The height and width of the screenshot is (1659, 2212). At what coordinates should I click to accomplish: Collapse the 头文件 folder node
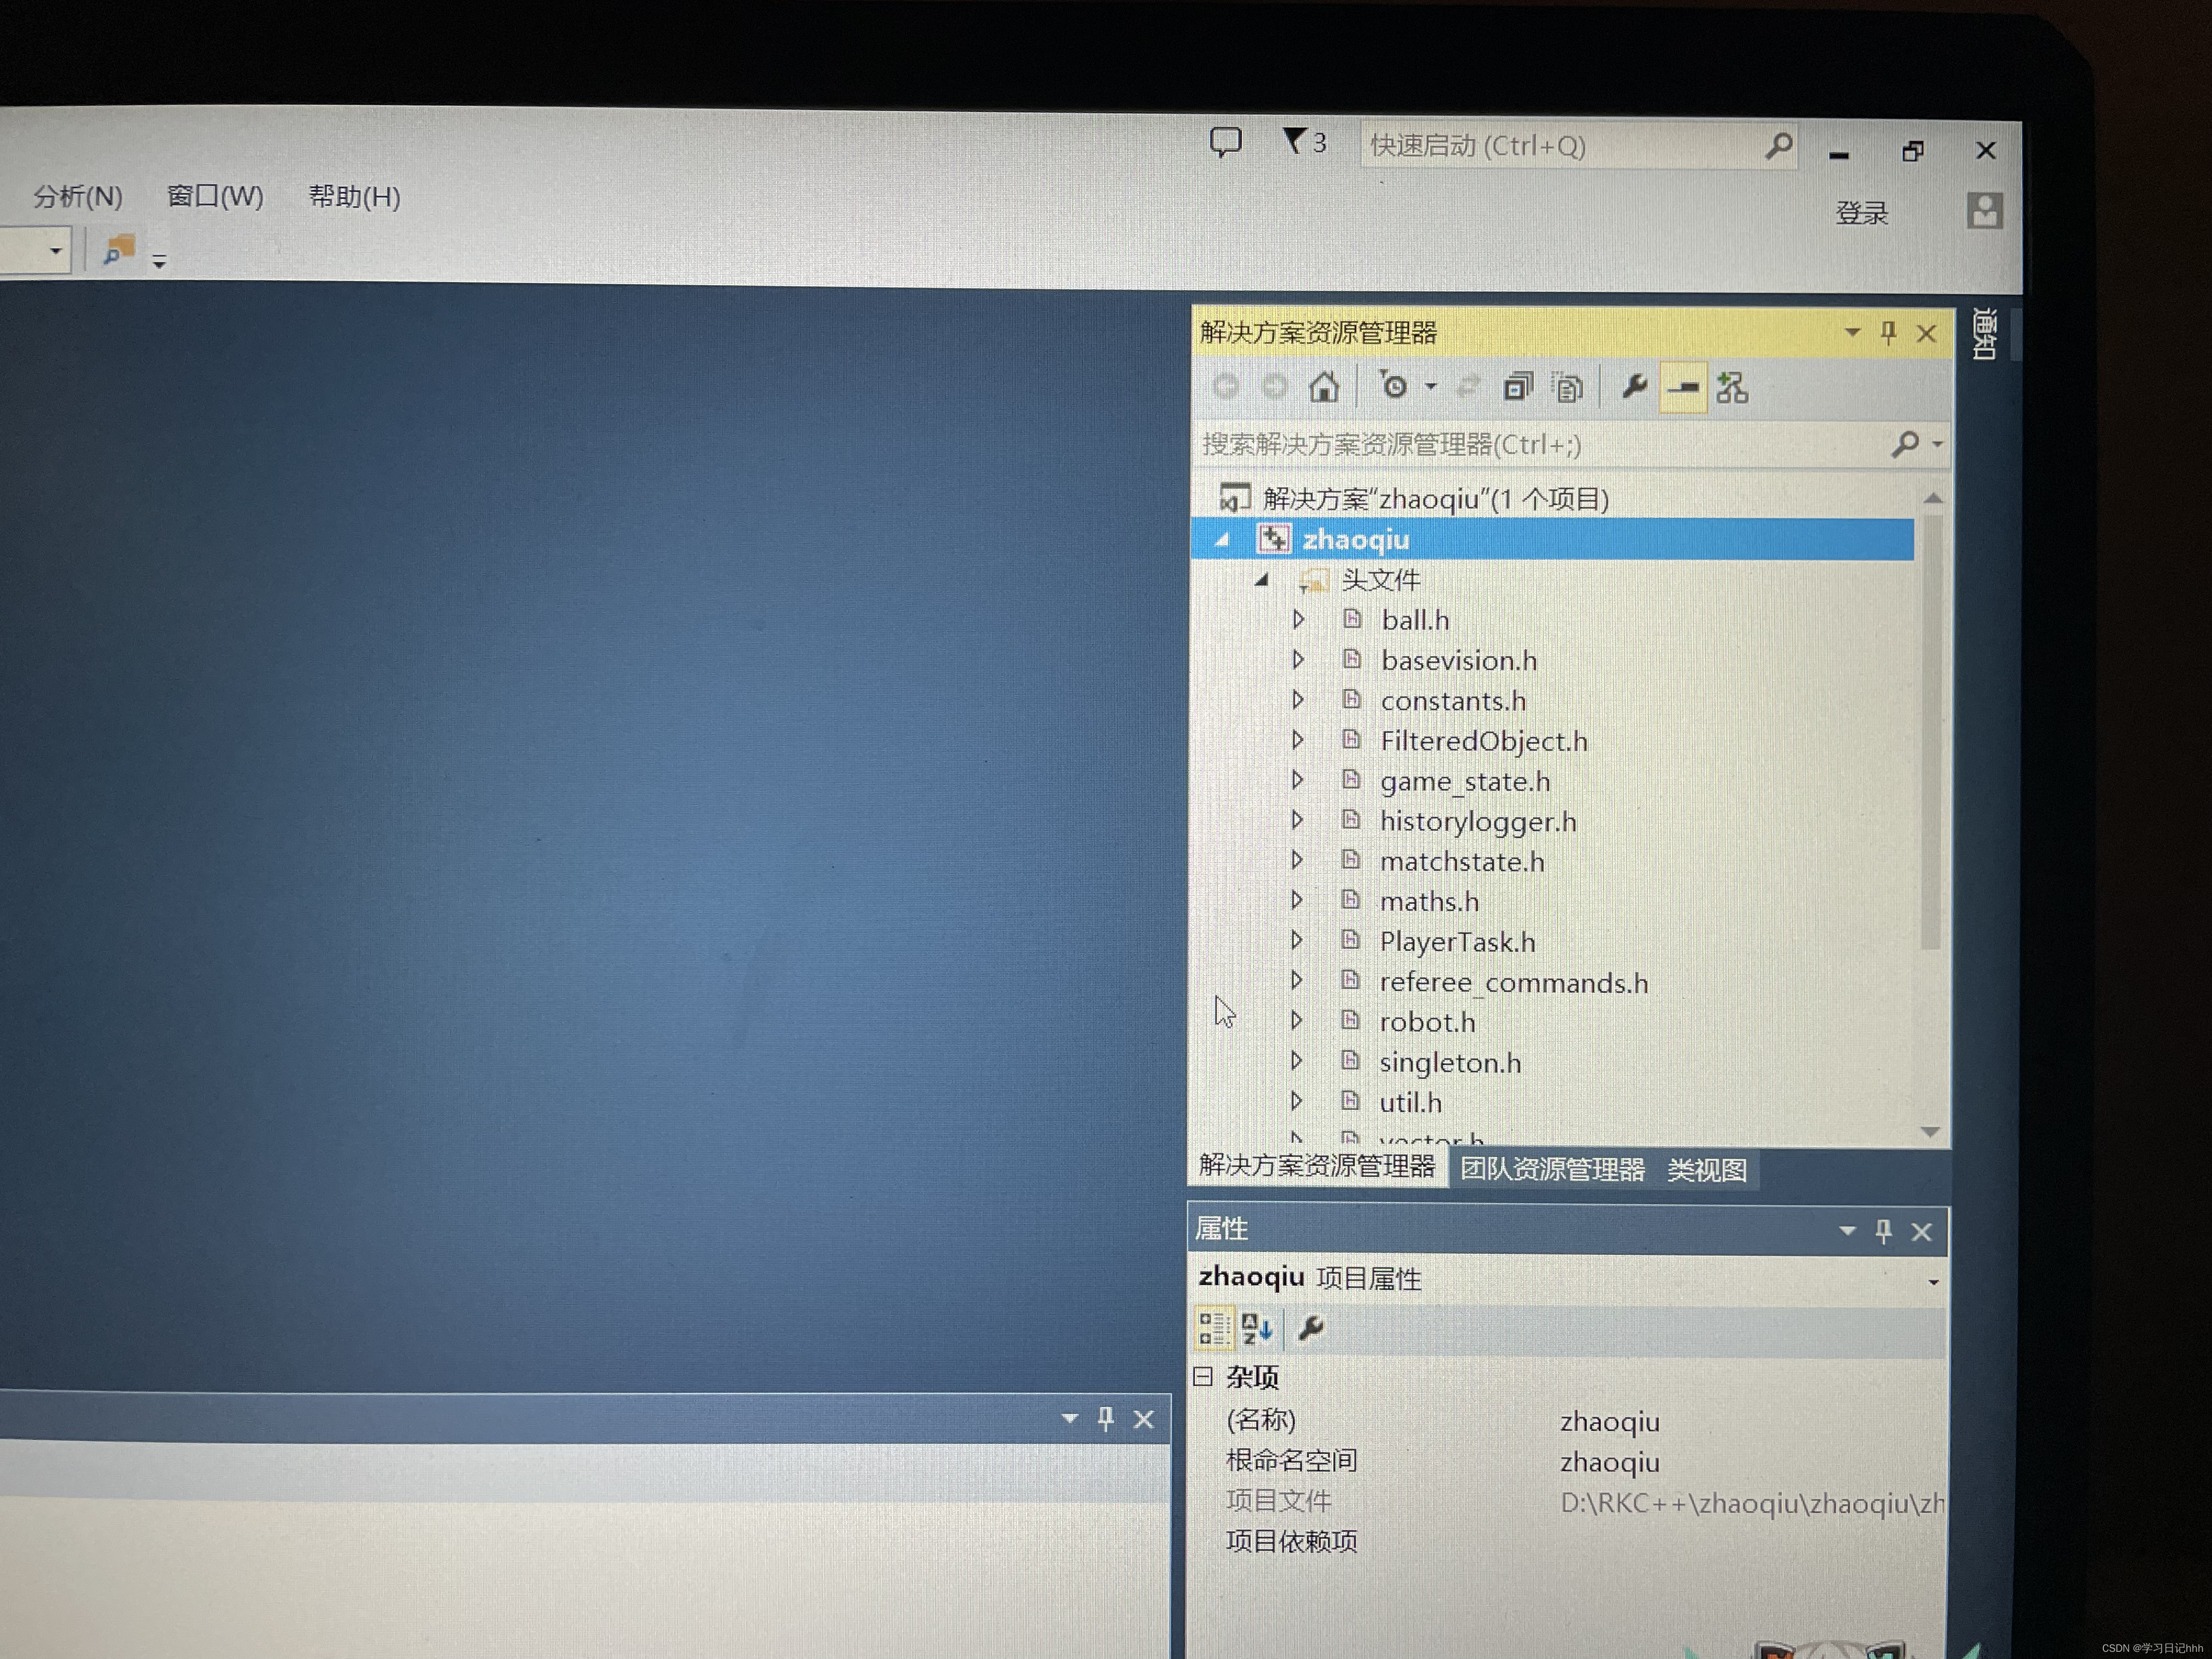click(x=1262, y=579)
